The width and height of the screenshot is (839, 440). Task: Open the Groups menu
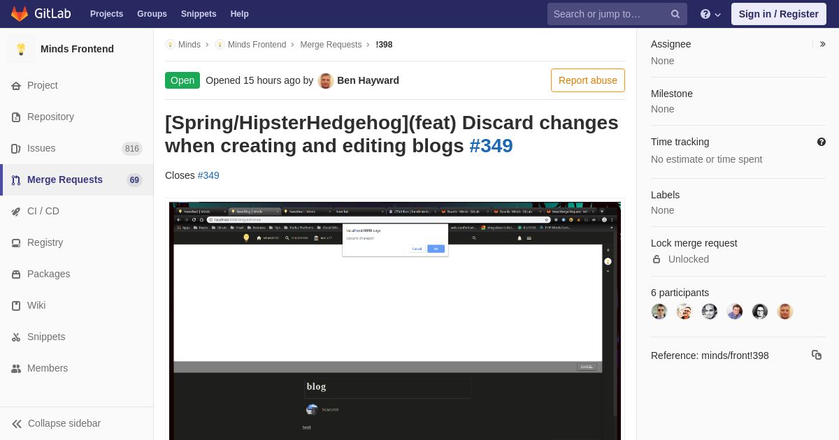(x=152, y=14)
